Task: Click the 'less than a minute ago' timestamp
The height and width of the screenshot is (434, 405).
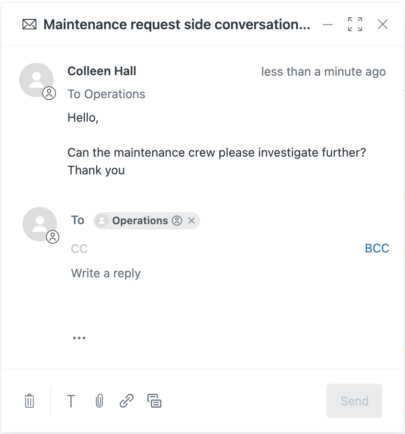Action: 324,71
